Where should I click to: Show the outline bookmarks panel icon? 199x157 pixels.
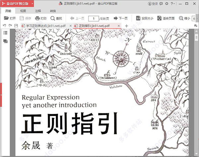coord(5,33)
